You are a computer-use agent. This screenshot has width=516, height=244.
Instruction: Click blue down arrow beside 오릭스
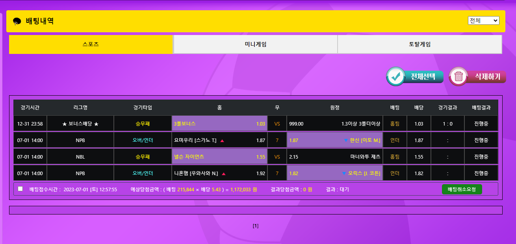click(344, 174)
